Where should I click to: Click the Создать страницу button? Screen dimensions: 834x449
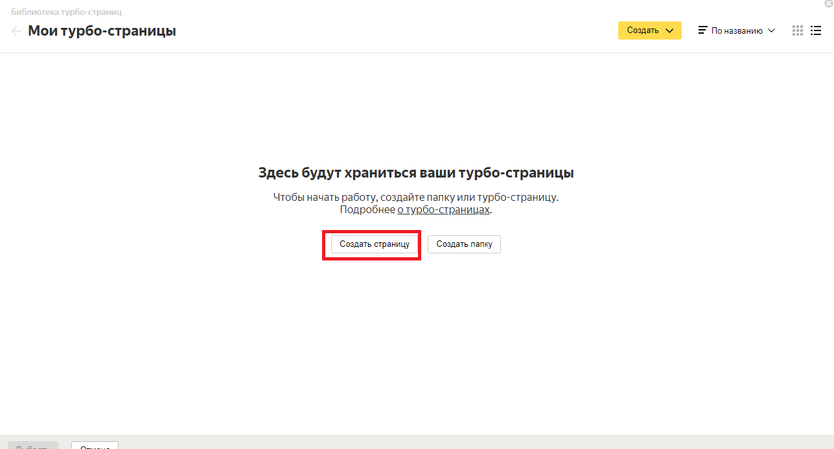(x=375, y=244)
